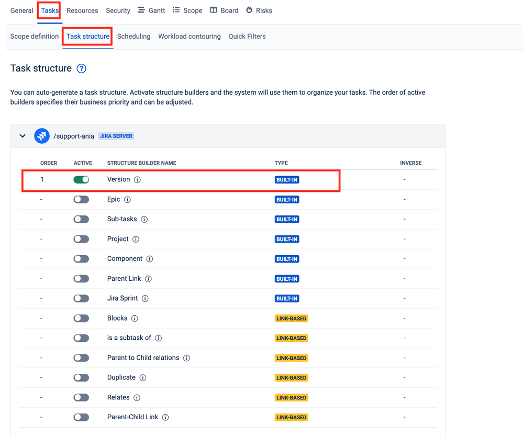
Task: Click the Jira Sprint row BUILT-IN badge
Action: (287, 299)
